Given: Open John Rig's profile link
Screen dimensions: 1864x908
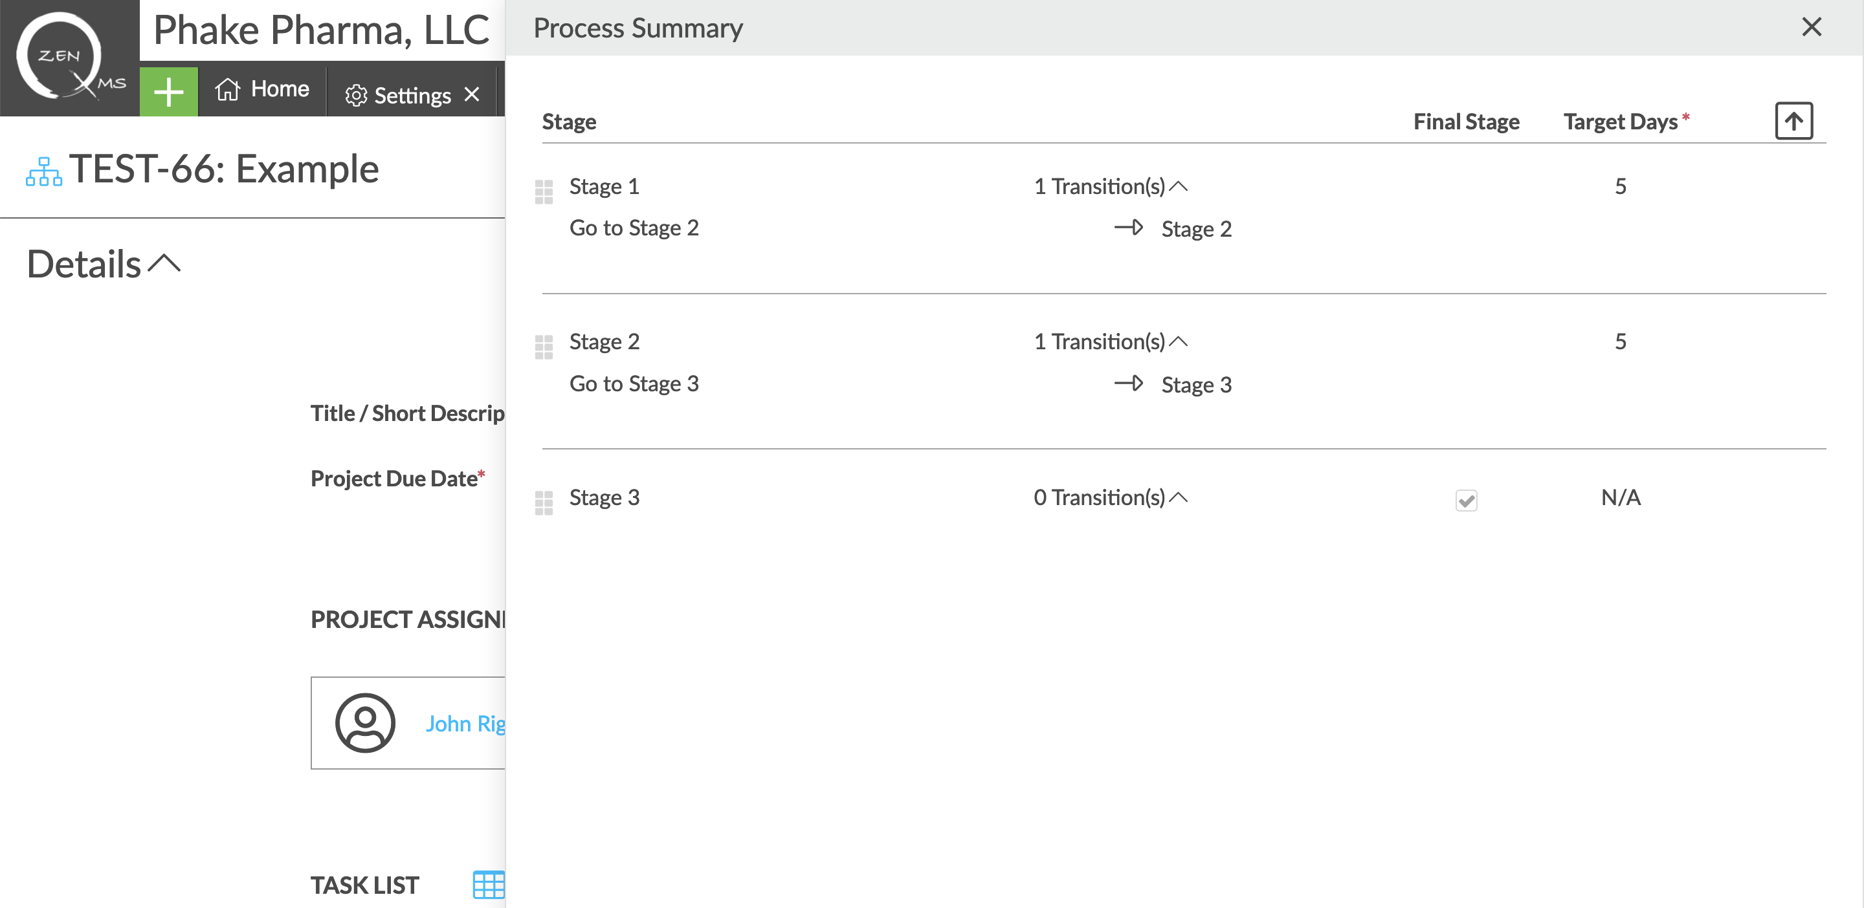Looking at the screenshot, I should (x=467, y=724).
